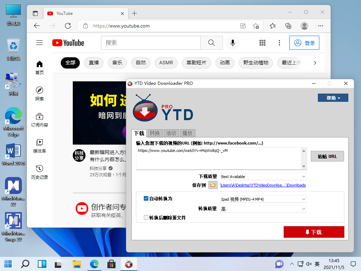Open 探索 in YouTube sidebar
This screenshot has width=361, height=271.
pyautogui.click(x=40, y=94)
